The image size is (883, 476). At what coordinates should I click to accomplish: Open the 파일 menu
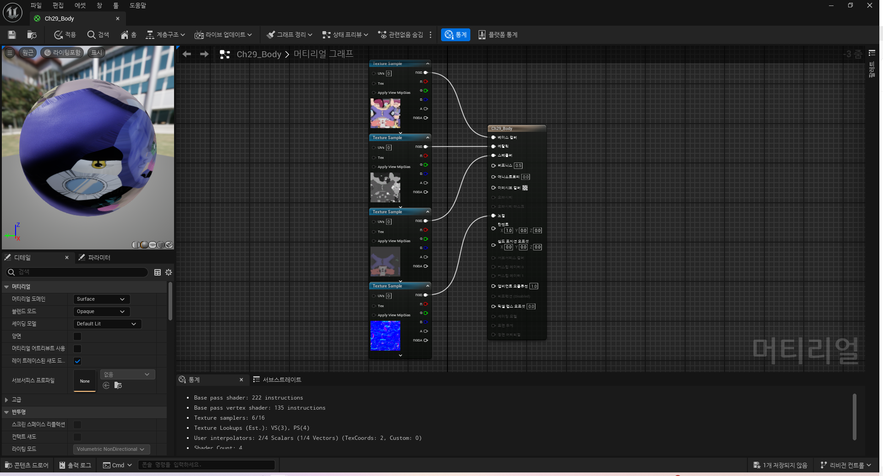click(36, 5)
